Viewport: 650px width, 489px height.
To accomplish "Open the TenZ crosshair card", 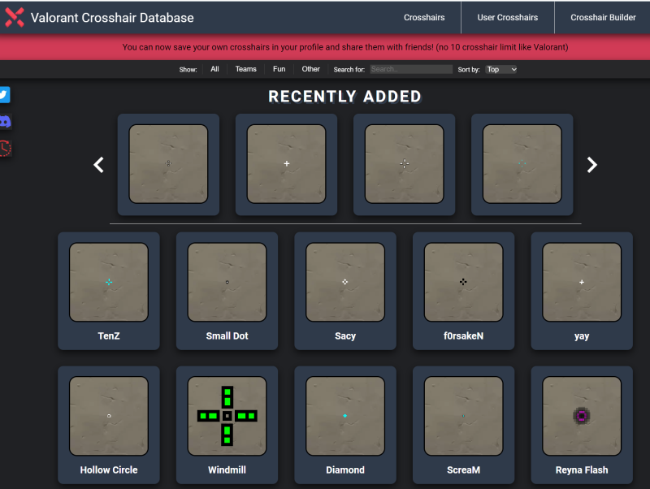I will tap(109, 290).
